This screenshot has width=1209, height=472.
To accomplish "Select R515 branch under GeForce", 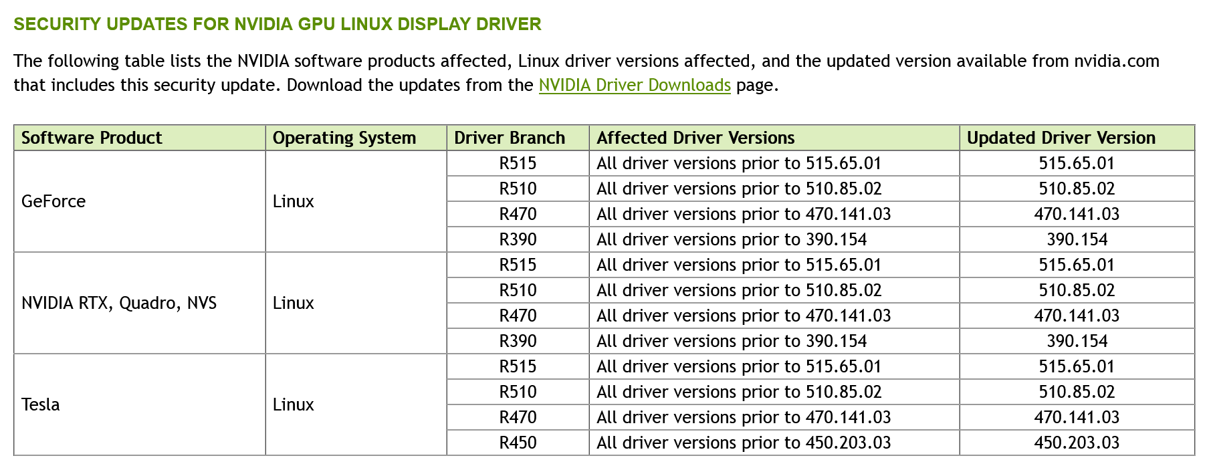I will 518,163.
